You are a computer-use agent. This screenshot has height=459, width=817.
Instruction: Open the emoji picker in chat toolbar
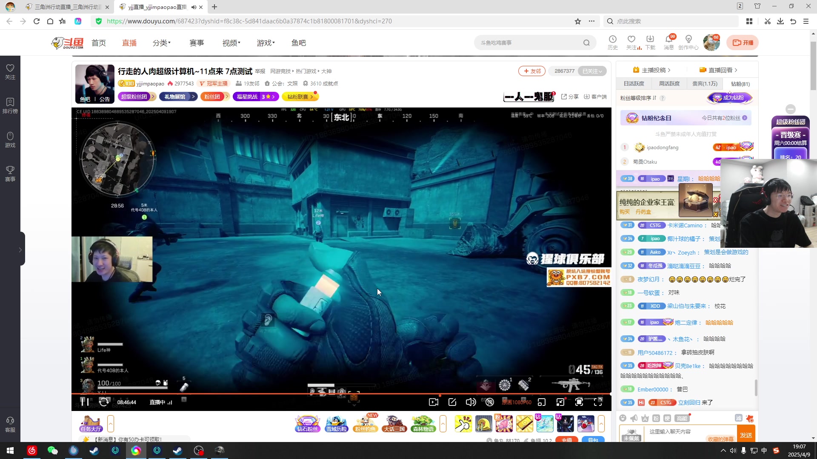tap(623, 418)
